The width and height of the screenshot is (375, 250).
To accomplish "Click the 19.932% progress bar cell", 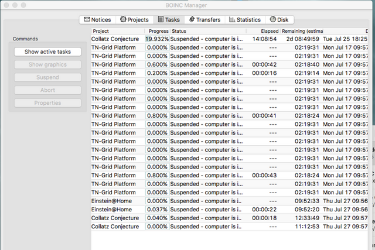I will [157, 39].
